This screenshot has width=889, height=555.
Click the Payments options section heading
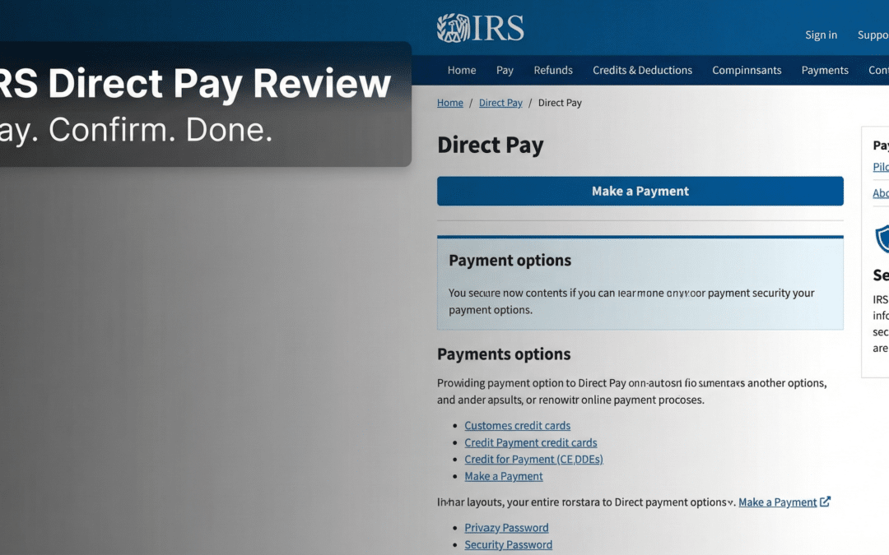[504, 354]
